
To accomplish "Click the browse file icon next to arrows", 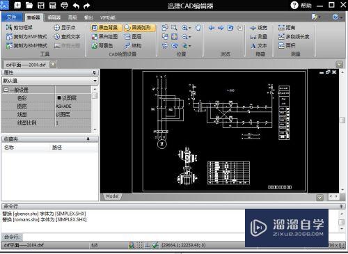I will click(x=230, y=28).
